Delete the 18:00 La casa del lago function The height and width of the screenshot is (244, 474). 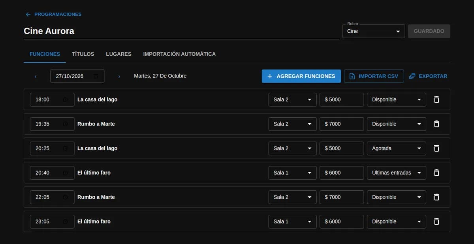point(436,99)
